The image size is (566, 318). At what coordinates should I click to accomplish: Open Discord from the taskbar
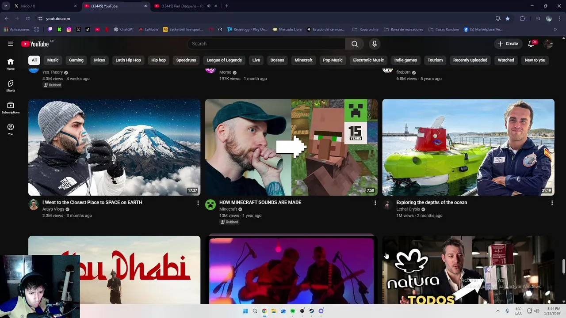pyautogui.click(x=321, y=311)
